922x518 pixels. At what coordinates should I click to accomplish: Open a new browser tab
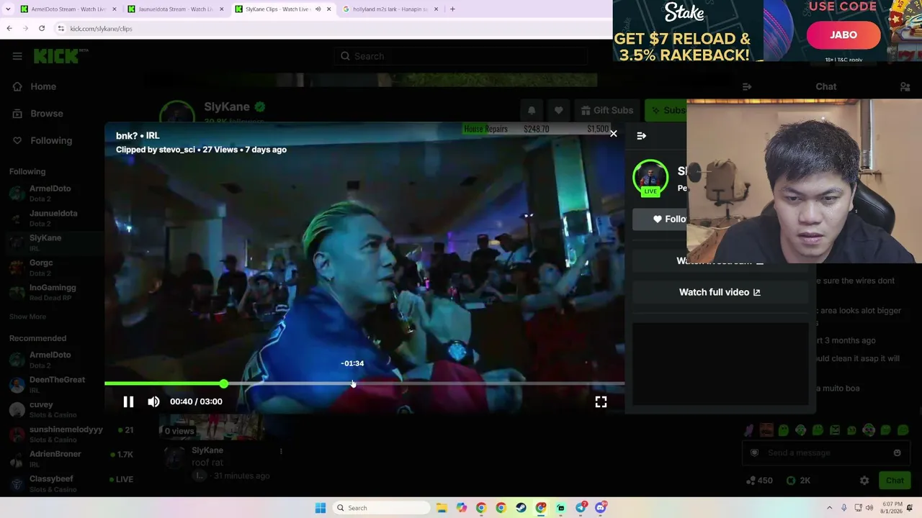452,9
